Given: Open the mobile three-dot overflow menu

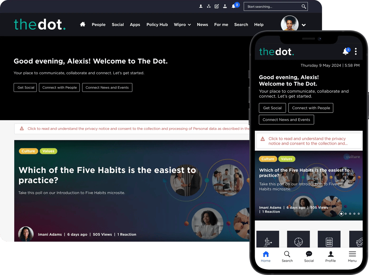Looking at the screenshot, I should point(356,52).
